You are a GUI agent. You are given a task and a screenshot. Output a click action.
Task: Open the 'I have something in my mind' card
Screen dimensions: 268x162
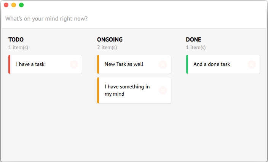coord(134,90)
